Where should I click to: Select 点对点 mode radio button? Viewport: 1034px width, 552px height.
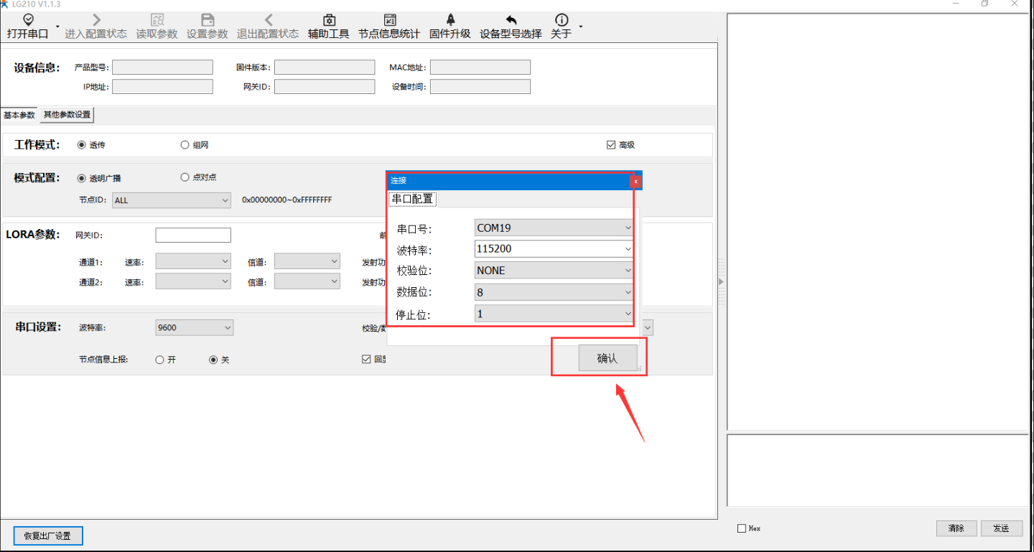[x=185, y=177]
